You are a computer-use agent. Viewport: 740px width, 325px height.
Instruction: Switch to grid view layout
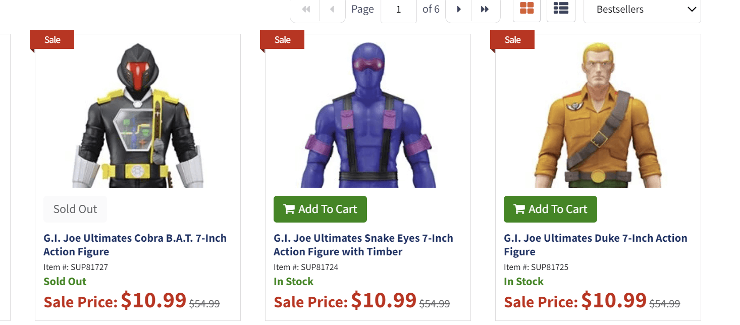tap(526, 9)
